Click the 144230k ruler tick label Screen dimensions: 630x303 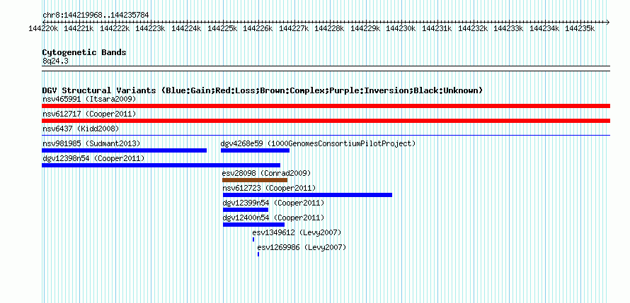401,28
